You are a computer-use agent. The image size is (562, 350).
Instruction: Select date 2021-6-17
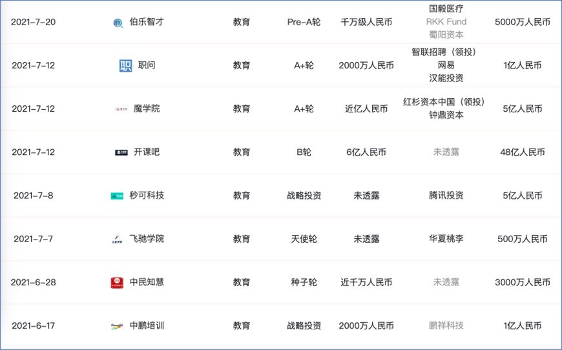[x=34, y=325]
